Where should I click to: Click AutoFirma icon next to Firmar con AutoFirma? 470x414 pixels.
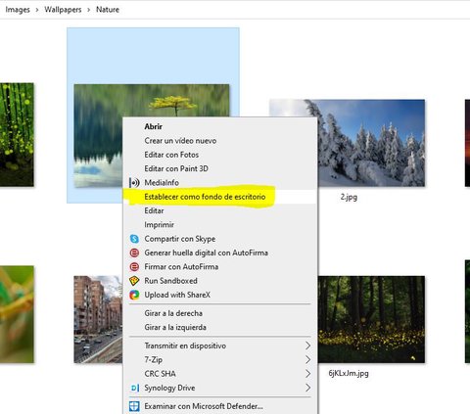point(134,267)
